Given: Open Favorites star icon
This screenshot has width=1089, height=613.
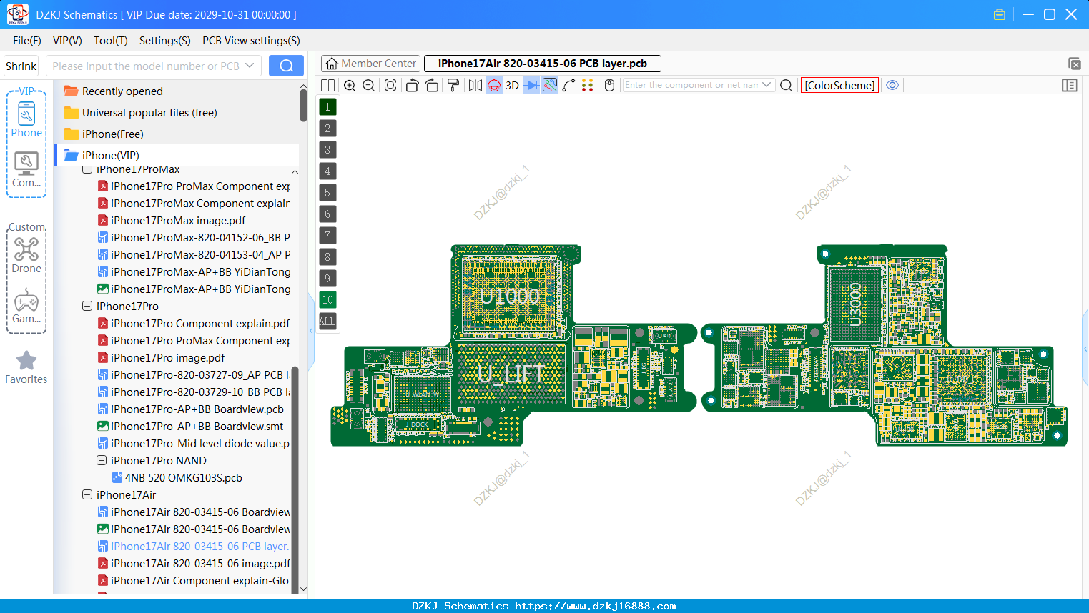Looking at the screenshot, I should click(26, 367).
